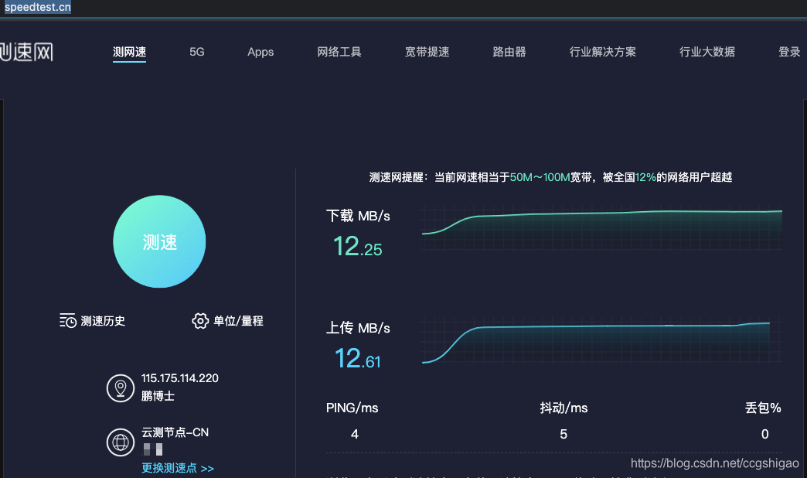Screen dimensions: 807x478
Task: Click the 登录 login link
Action: (789, 52)
